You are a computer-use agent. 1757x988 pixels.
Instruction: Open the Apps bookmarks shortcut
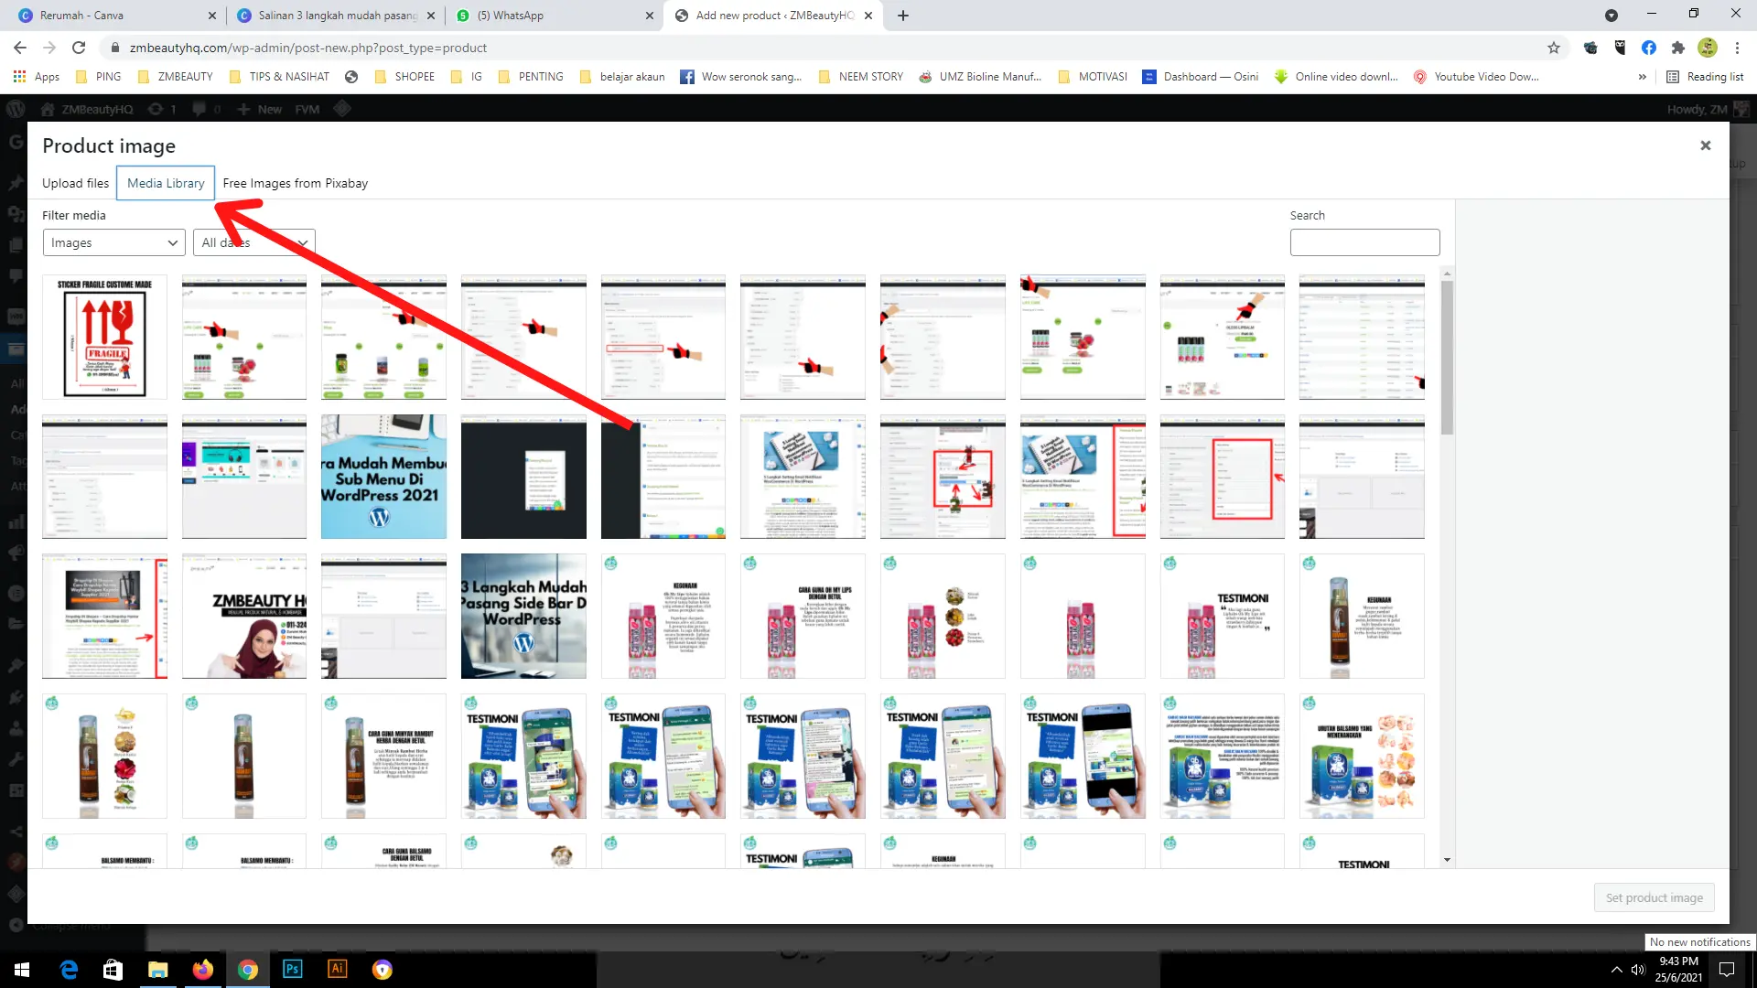tap(37, 77)
